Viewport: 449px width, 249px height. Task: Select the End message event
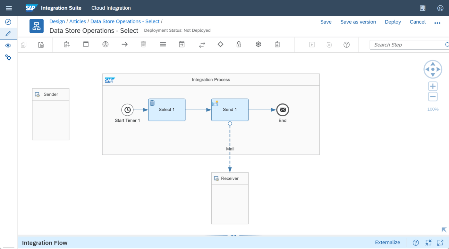point(283,110)
